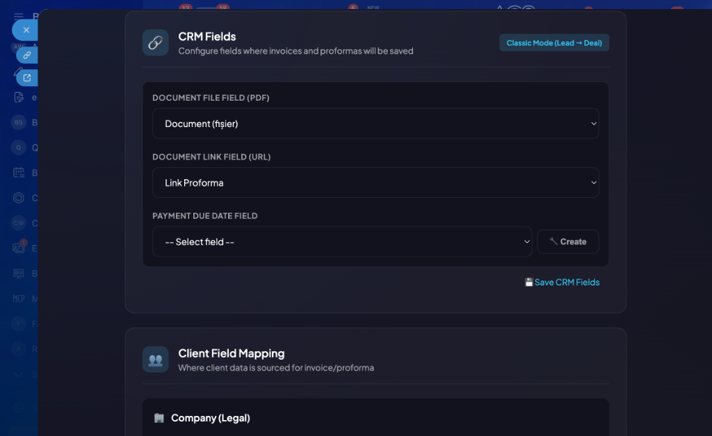
Task: Click the MCP item in left sidebar
Action: 19,299
